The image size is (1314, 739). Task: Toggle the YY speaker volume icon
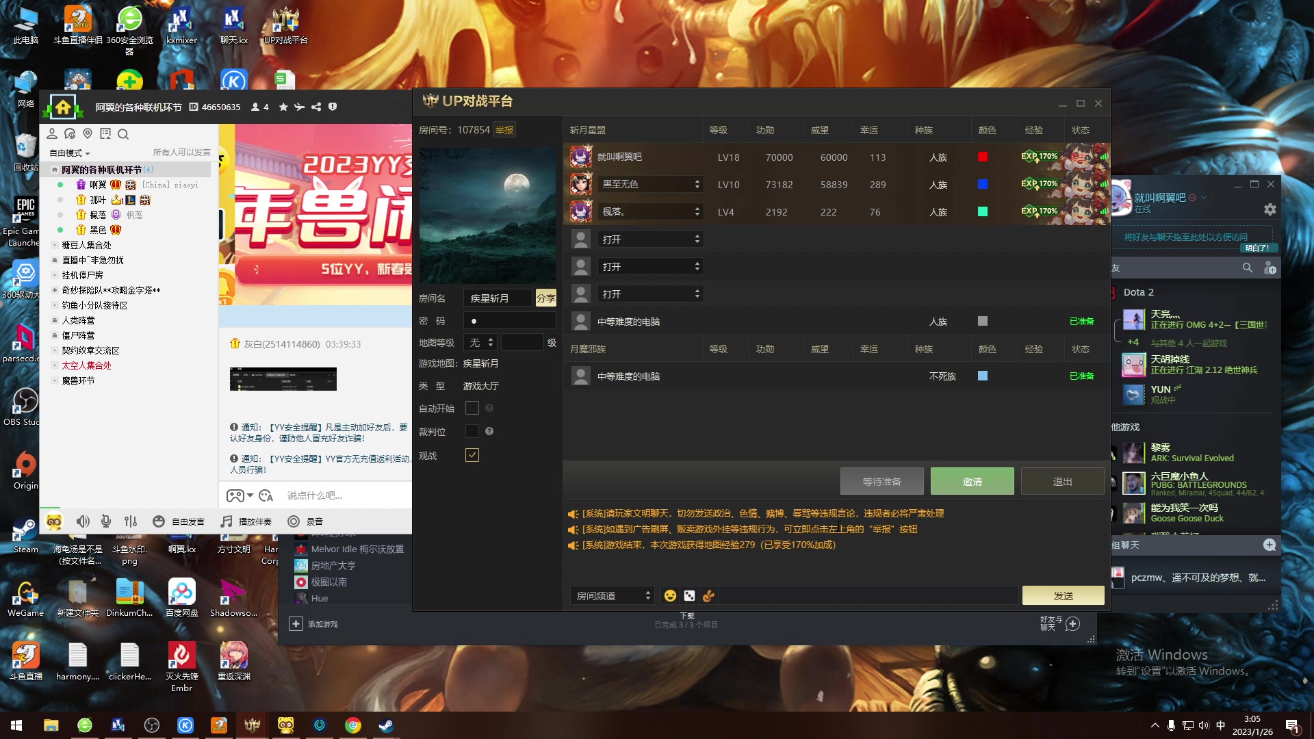[83, 521]
